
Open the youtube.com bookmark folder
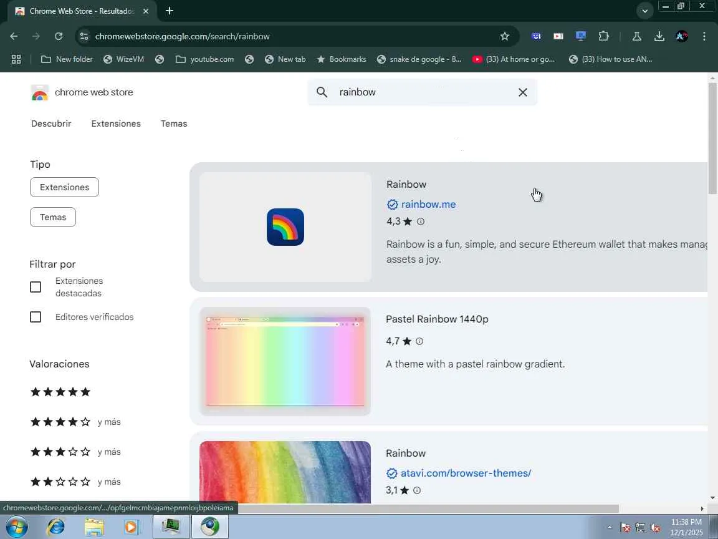pos(204,59)
